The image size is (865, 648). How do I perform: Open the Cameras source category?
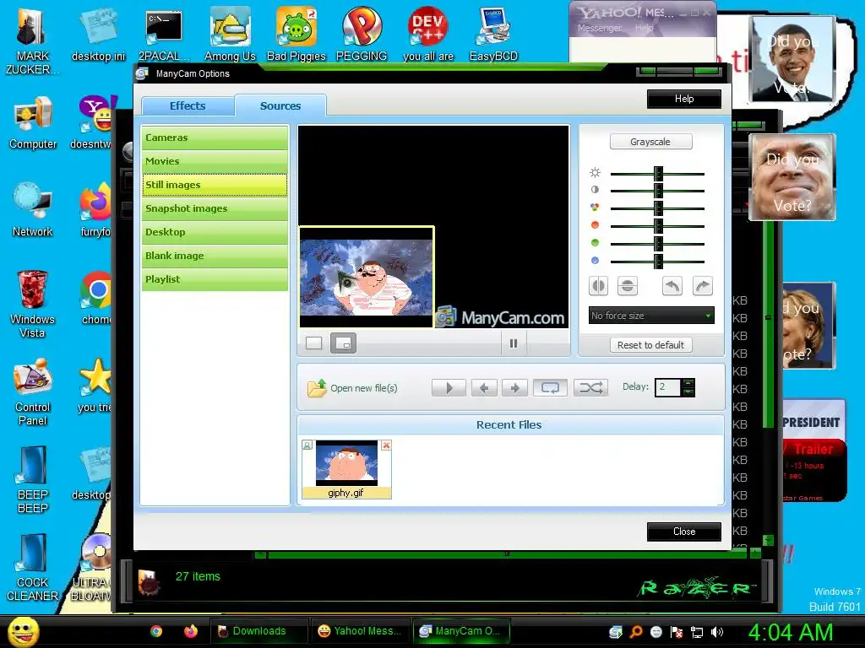click(215, 138)
